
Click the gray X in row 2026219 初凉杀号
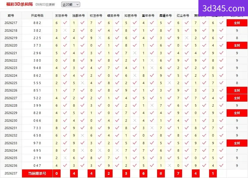[x=99, y=38]
